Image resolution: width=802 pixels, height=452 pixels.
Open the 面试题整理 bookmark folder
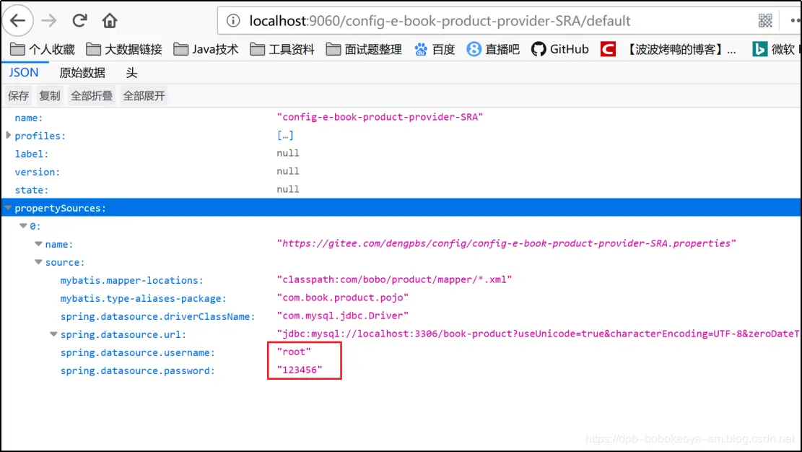tap(364, 49)
